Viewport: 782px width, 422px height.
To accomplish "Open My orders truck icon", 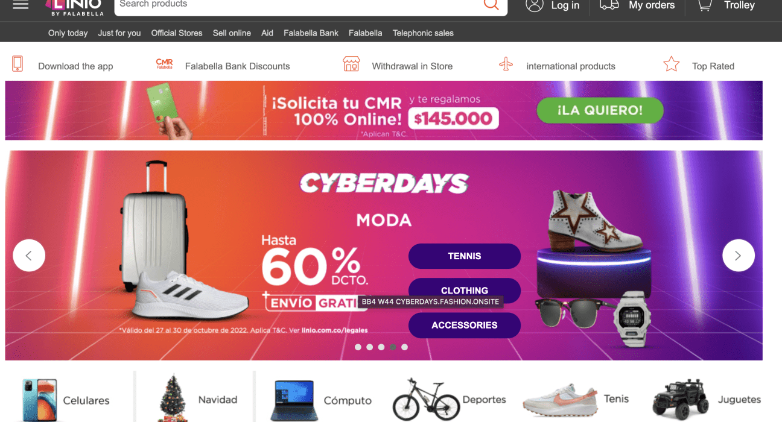I will pos(609,5).
